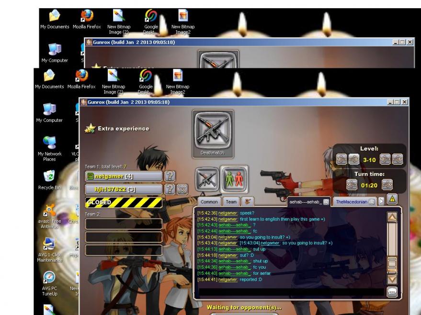Increase turn time with right arrow
Viewport: 421px width, 315px height.
click(387, 185)
